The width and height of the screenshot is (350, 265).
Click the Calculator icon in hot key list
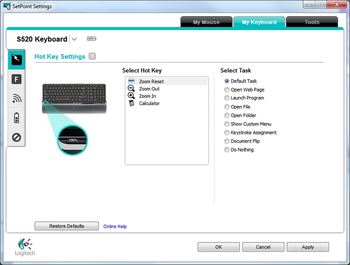131,103
